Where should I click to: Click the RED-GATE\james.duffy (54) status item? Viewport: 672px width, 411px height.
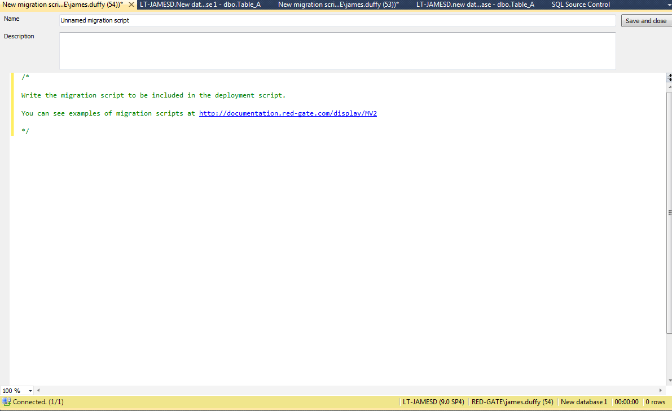click(512, 402)
